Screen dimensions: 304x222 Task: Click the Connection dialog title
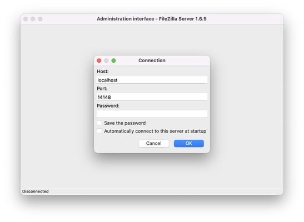pos(152,60)
